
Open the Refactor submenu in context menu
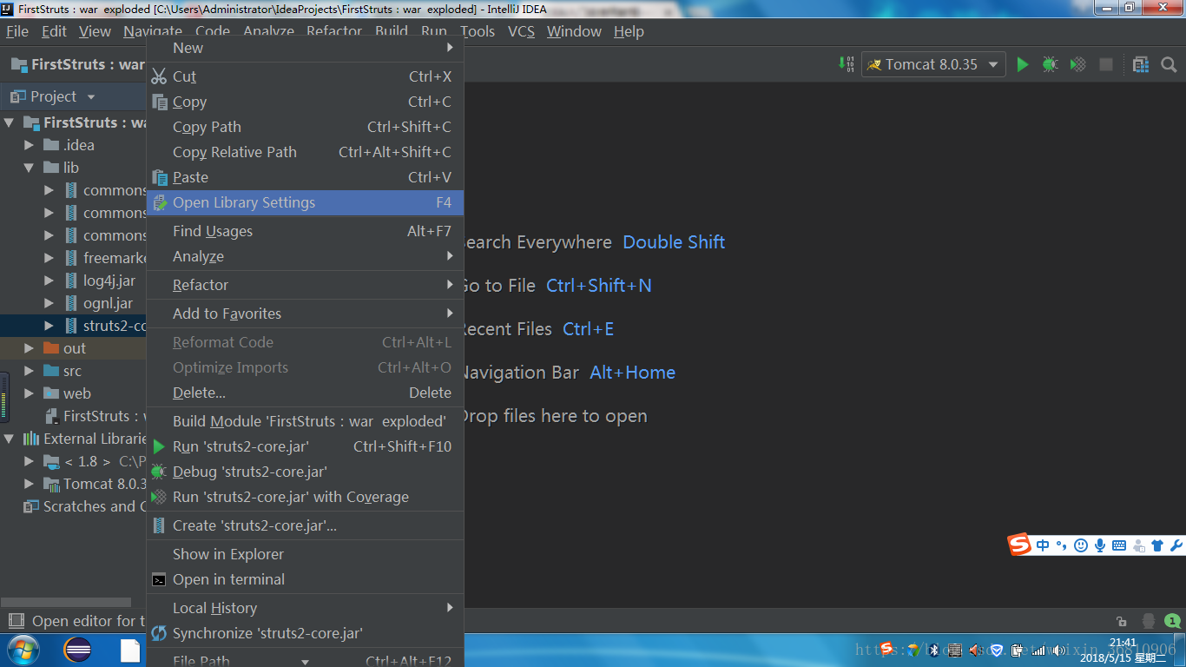(x=305, y=285)
